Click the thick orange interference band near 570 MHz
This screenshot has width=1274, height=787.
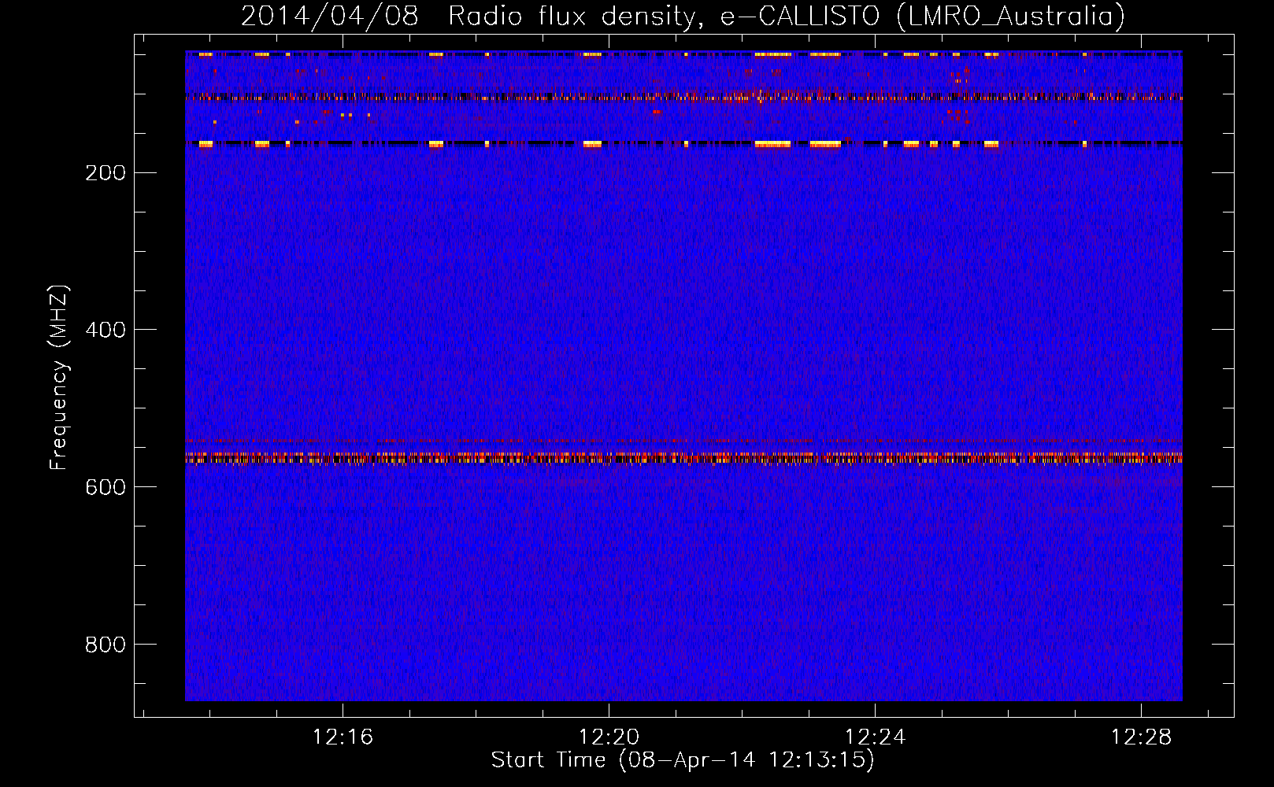pyautogui.click(x=683, y=457)
